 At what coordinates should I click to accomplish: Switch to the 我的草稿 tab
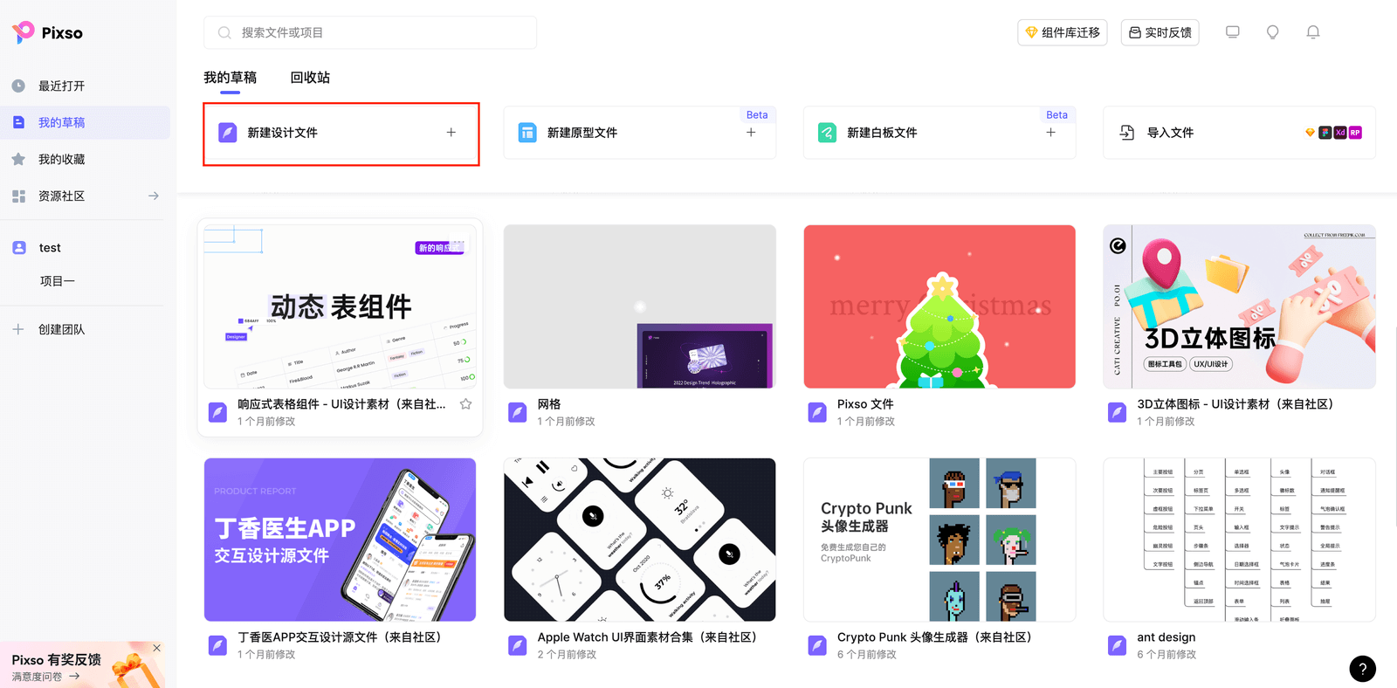[x=231, y=78]
